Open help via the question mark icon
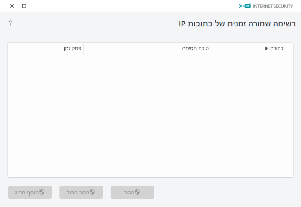This screenshot has height=207, width=301. 11,24
